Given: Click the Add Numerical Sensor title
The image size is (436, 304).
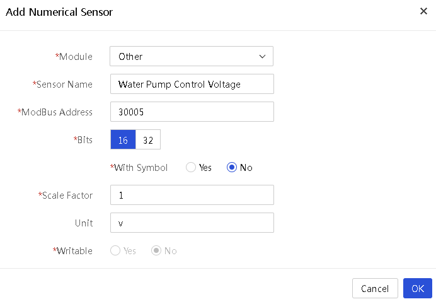Looking at the screenshot, I should [x=59, y=12].
